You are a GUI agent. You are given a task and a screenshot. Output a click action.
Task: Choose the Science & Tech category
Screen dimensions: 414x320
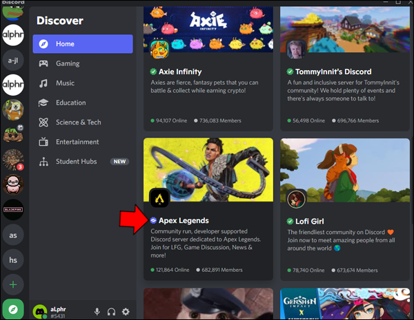click(83, 122)
